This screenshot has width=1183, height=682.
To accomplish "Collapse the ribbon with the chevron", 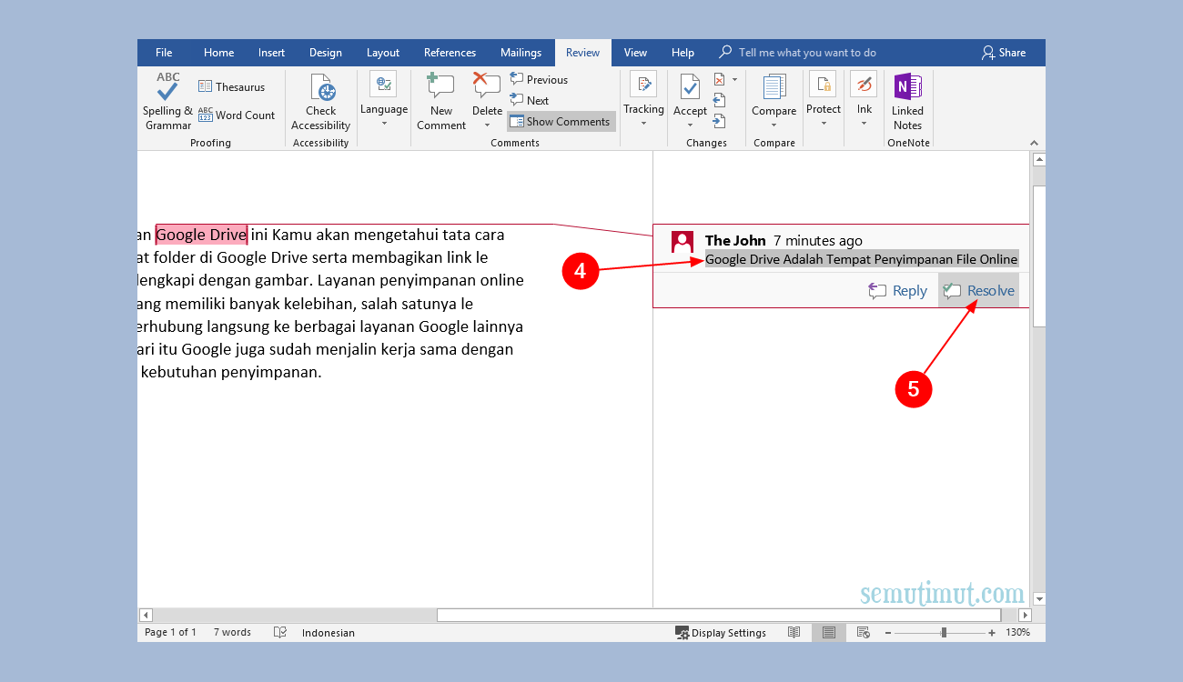I will (1034, 143).
